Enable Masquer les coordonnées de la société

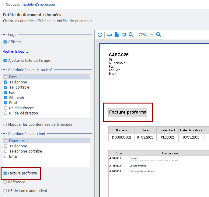tap(5, 125)
